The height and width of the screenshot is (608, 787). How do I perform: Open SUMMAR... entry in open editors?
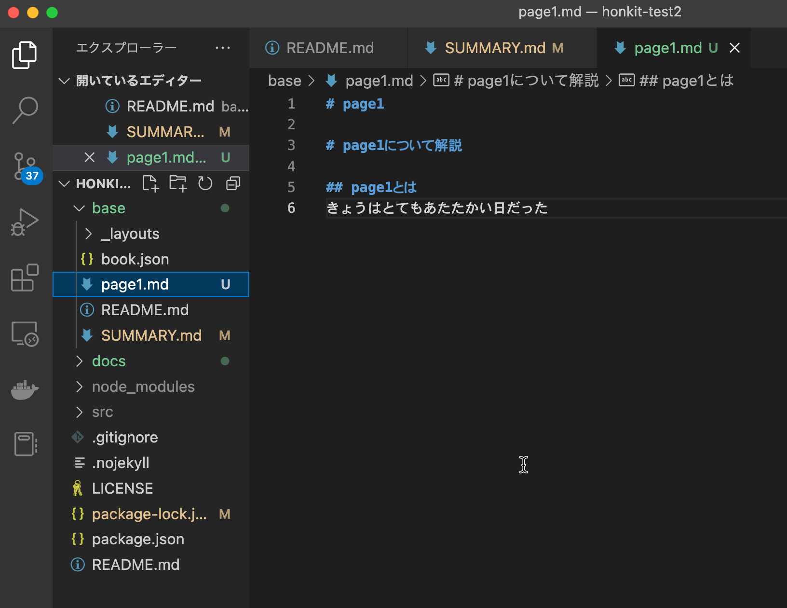click(x=151, y=132)
